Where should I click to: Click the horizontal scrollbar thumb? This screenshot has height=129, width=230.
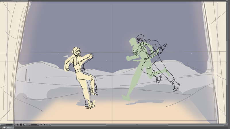[x=137, y=125]
